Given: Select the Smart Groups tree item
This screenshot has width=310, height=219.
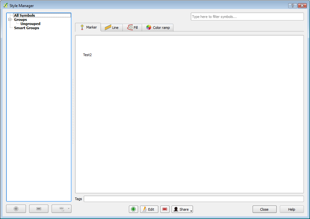Looking at the screenshot, I should (x=27, y=28).
